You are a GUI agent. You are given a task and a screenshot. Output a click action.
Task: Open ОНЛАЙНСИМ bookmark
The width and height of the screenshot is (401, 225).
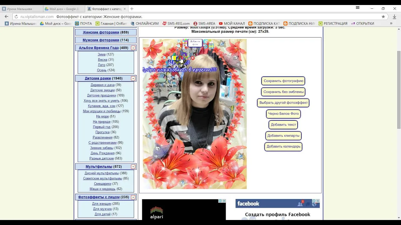point(144,23)
